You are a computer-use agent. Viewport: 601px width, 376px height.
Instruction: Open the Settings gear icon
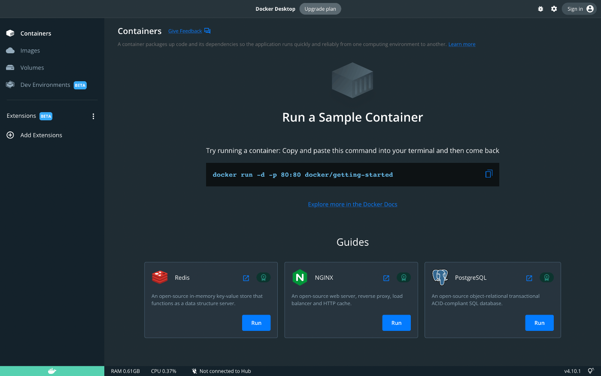pos(554,9)
